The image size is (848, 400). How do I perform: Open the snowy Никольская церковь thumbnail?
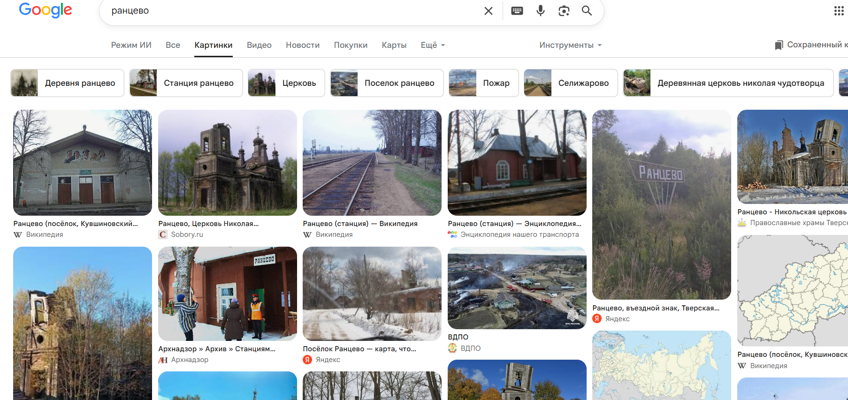tap(793, 157)
